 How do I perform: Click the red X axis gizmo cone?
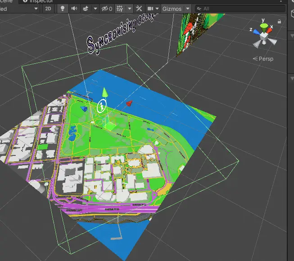[x=270, y=30]
